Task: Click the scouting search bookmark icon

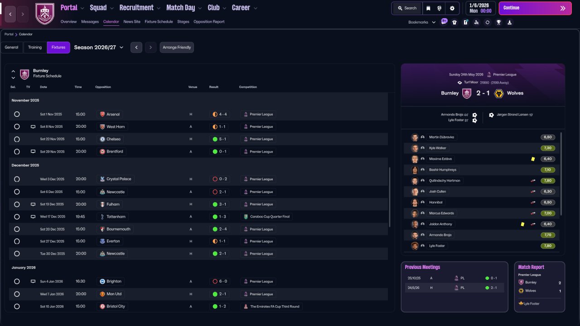Action: [x=476, y=22]
